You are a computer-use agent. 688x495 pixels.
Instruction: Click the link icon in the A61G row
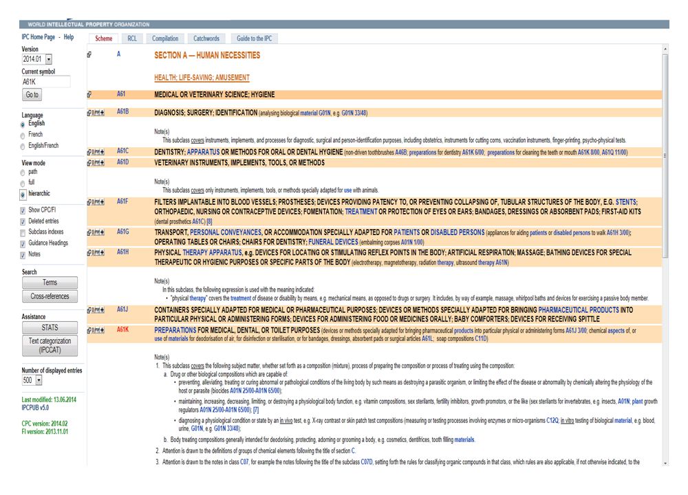pyautogui.click(x=89, y=232)
